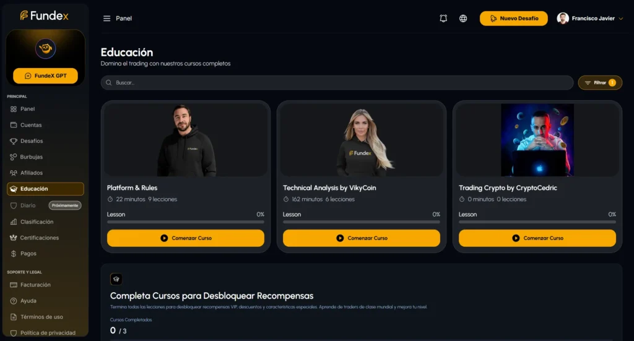The image size is (634, 341).
Task: Click the Política de privacidad shield icon
Action: pyautogui.click(x=14, y=333)
